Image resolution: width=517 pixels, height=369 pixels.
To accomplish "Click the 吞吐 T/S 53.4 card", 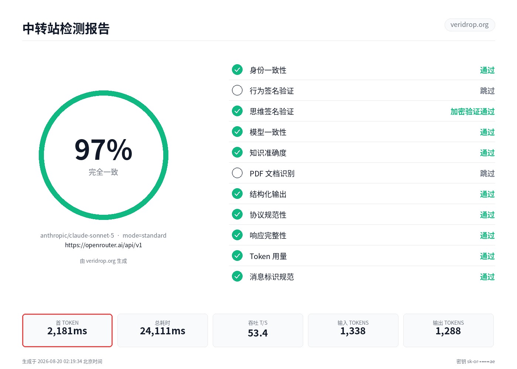I will tap(258, 330).
